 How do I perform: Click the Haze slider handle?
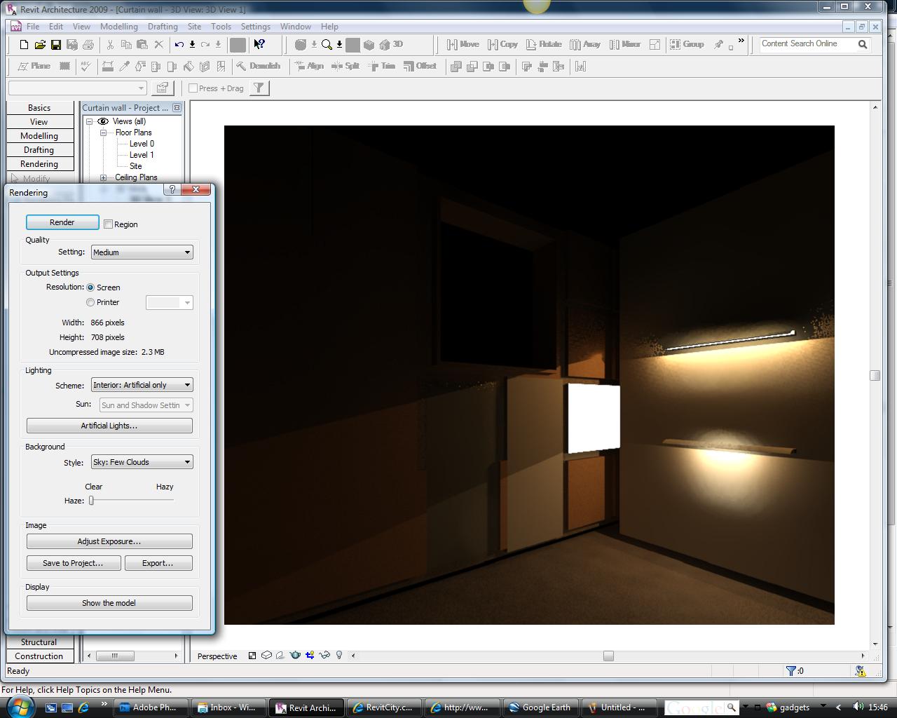92,501
